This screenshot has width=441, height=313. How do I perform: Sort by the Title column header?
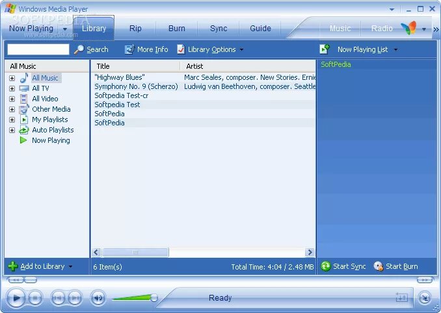[x=135, y=66]
